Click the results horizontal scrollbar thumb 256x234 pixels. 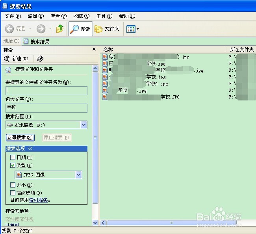(171, 223)
